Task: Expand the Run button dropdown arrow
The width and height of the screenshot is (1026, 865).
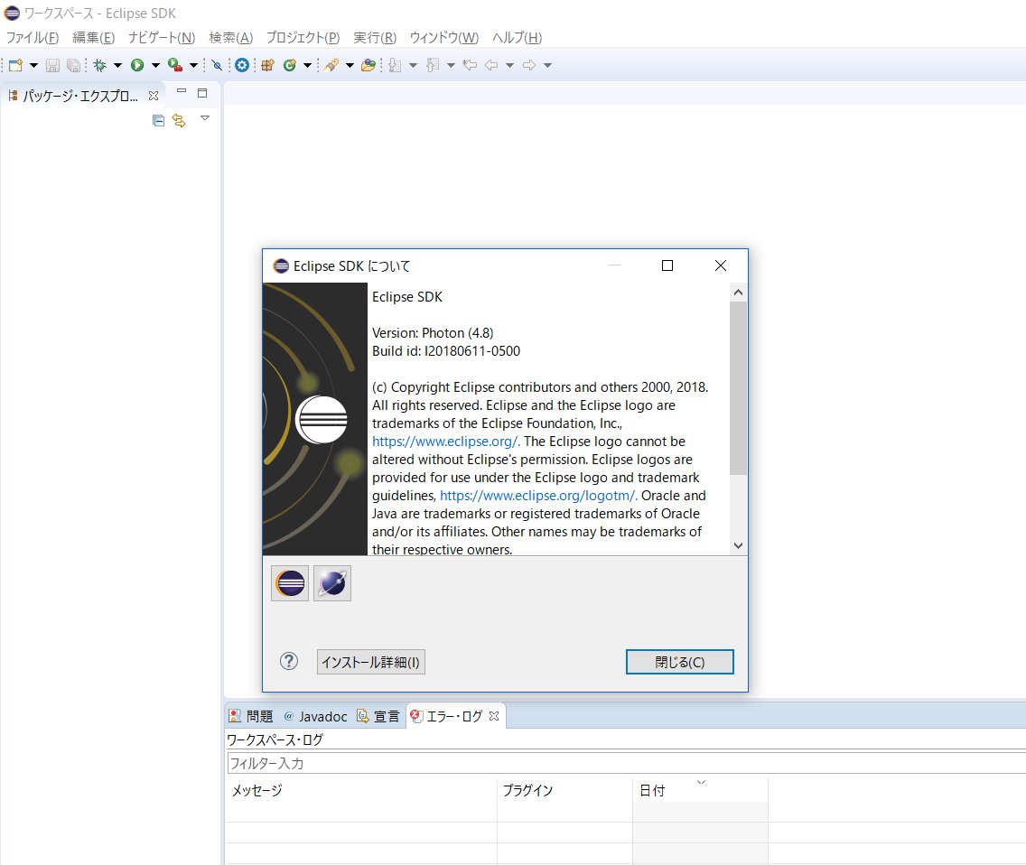Action: (x=154, y=65)
